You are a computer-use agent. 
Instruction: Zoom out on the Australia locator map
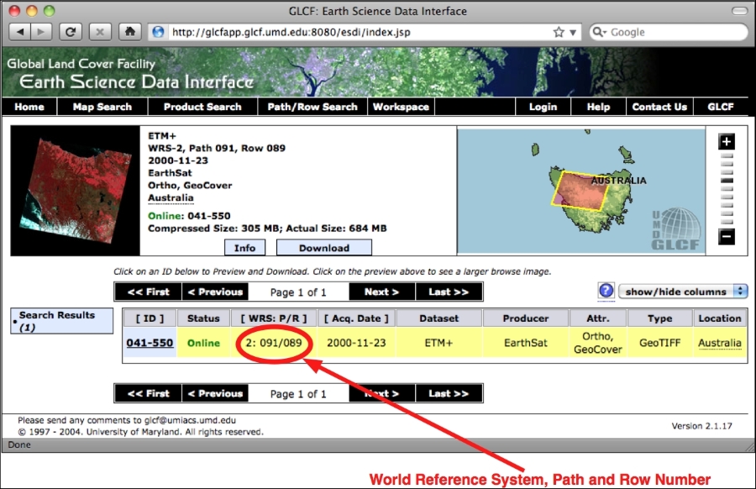point(726,238)
